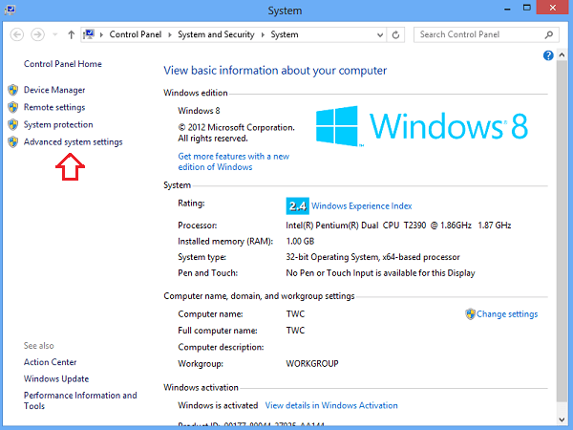Viewport: 573px width, 430px height.
Task: Click the TWC value next to Computer name:
Action: (295, 314)
